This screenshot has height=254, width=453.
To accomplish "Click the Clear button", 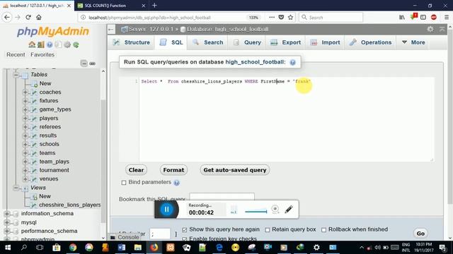I will click(x=136, y=170).
